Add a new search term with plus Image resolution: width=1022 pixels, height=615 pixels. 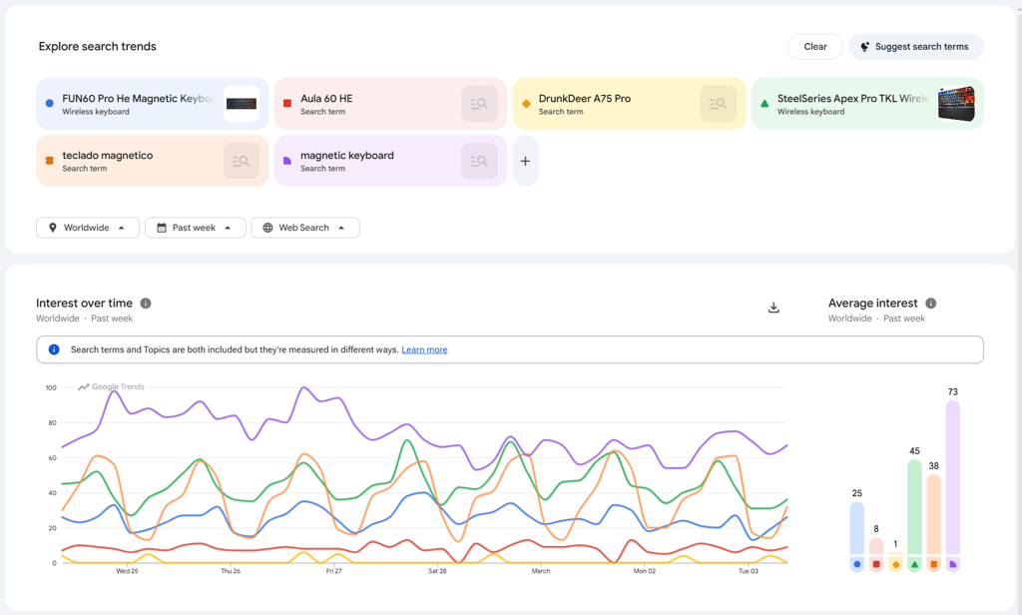click(525, 161)
